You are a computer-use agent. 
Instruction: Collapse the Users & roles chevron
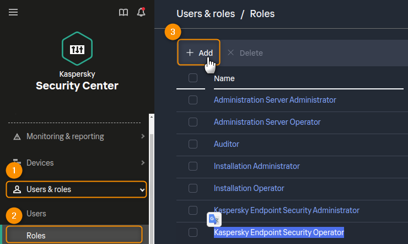pyautogui.click(x=142, y=190)
